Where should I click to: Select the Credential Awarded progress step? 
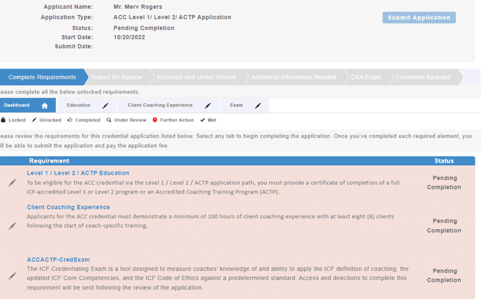click(x=423, y=77)
